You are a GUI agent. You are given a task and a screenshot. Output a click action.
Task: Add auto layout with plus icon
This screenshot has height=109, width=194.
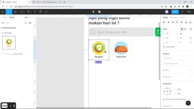coord(191,77)
